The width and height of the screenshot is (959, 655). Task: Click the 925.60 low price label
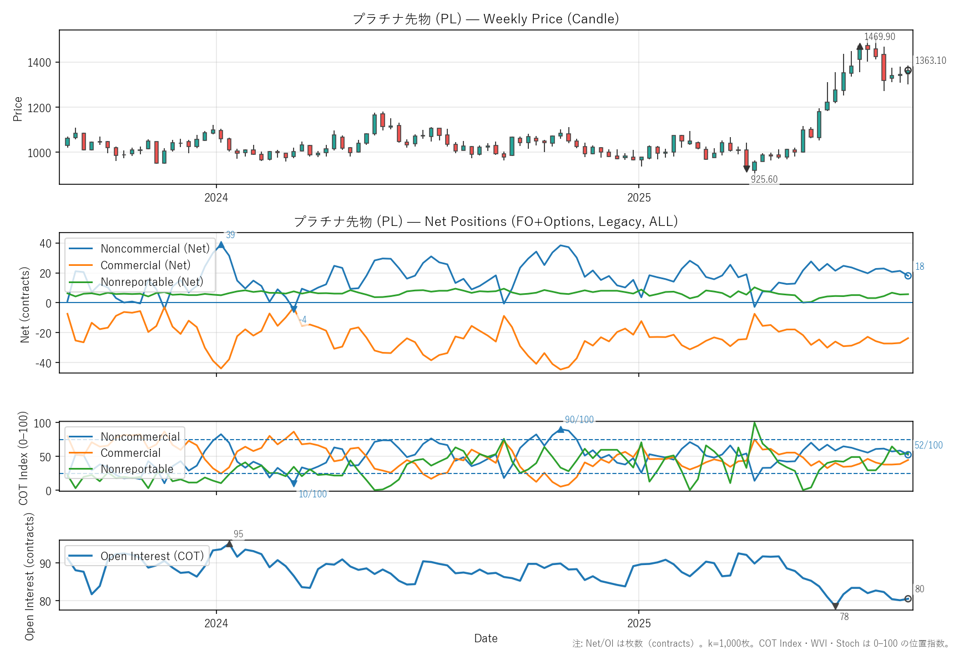tap(764, 179)
